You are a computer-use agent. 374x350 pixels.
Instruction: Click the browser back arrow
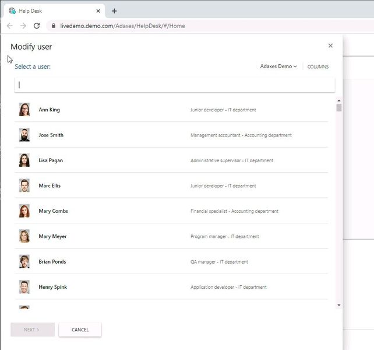(x=10, y=26)
